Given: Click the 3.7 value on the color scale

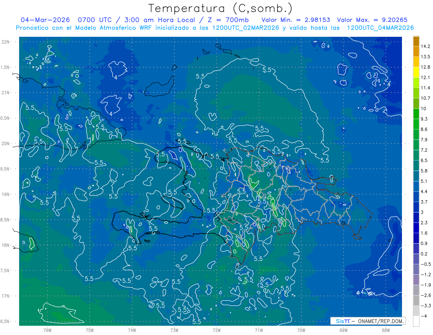Looking at the screenshot, I should [424, 202].
